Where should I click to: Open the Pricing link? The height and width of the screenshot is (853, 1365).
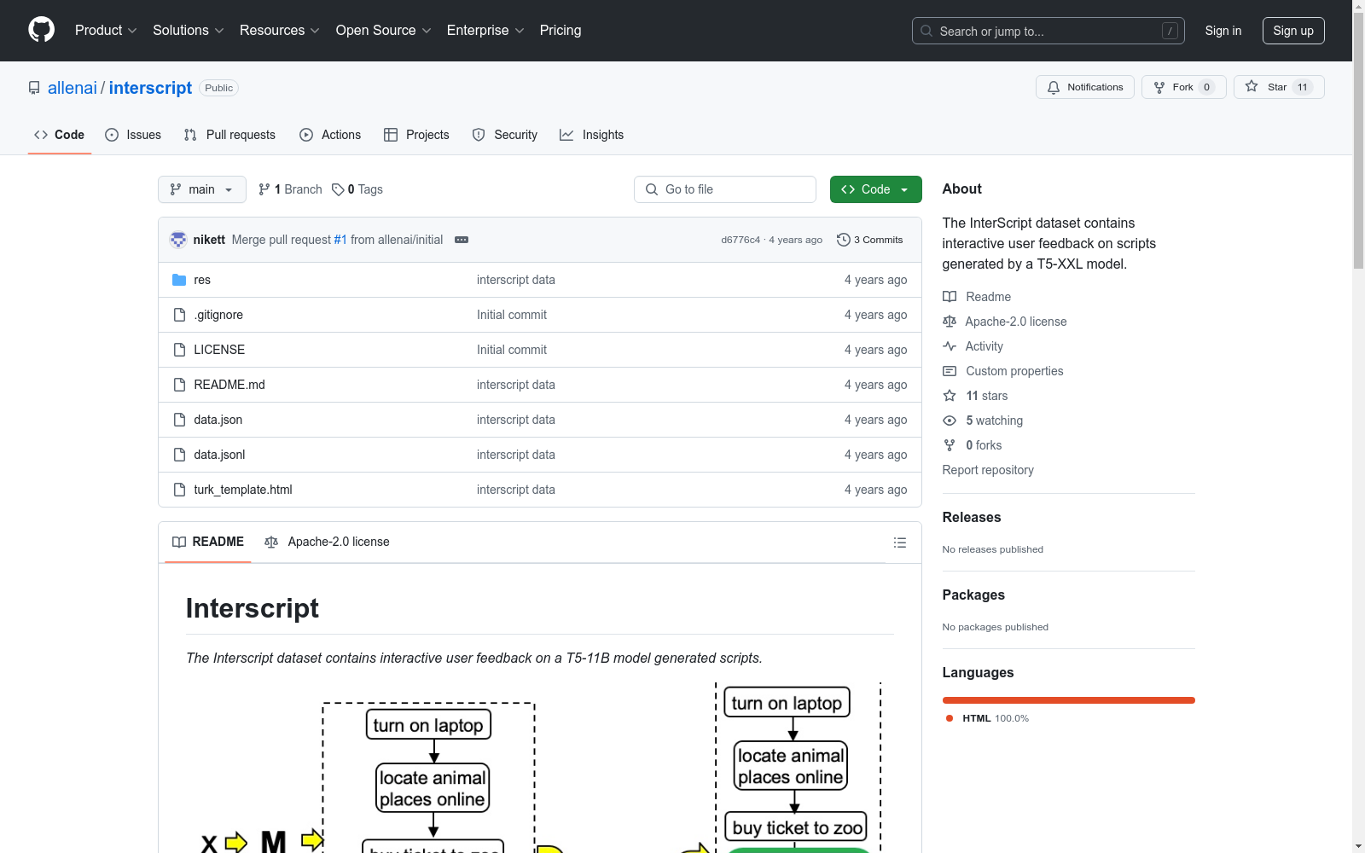coord(561,31)
